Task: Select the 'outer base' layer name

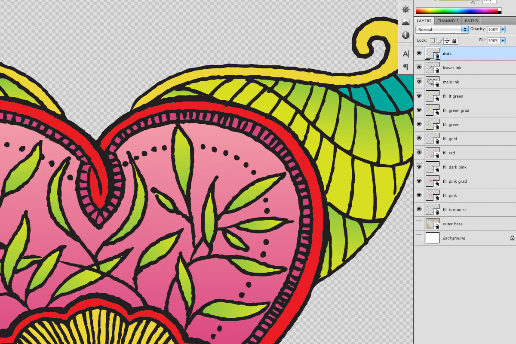Action: coord(453,224)
